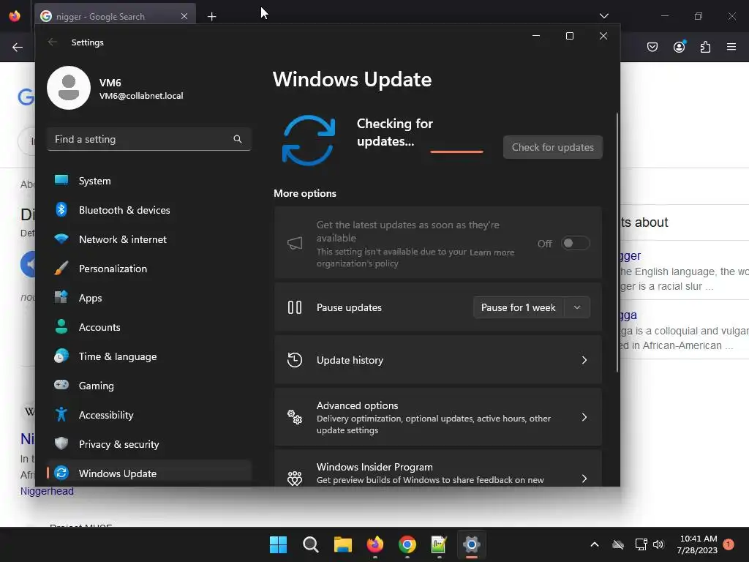Open Google Chrome from taskbar
Screen dimensions: 749x562
[x=407, y=544]
